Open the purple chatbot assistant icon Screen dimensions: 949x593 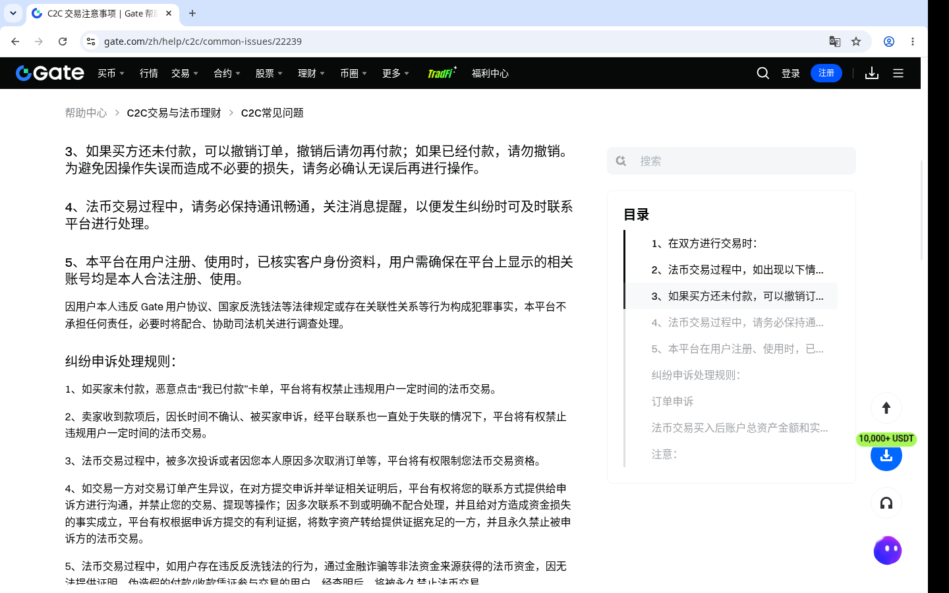tap(888, 550)
